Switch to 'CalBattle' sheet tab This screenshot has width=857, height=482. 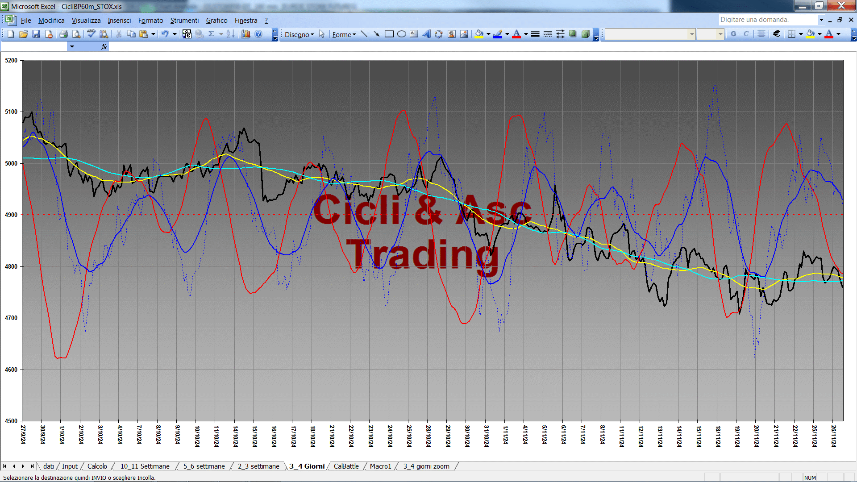tap(346, 466)
